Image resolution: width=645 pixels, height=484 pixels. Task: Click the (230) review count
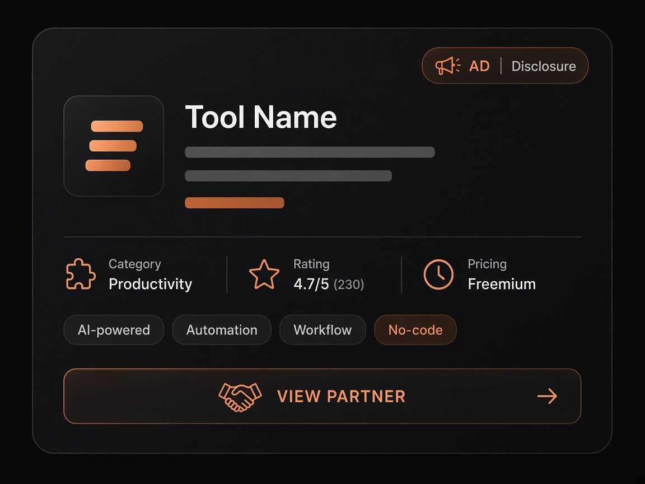pyautogui.click(x=349, y=285)
